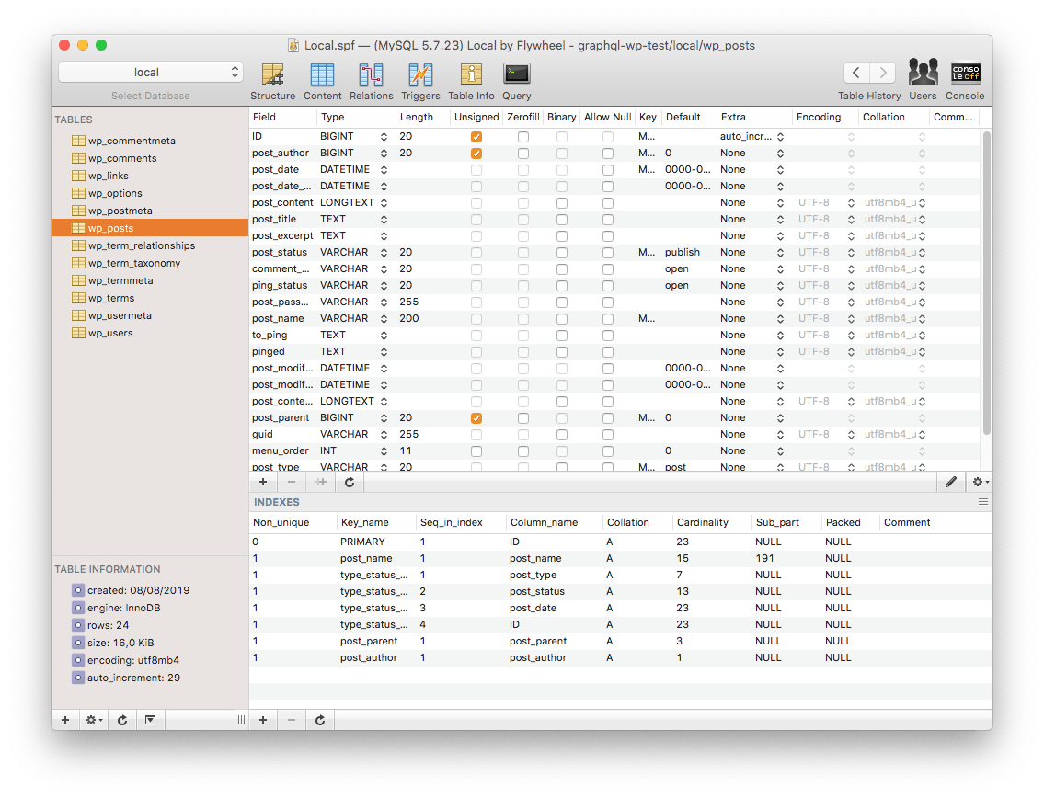
Task: Show the Table Info view
Action: (471, 81)
